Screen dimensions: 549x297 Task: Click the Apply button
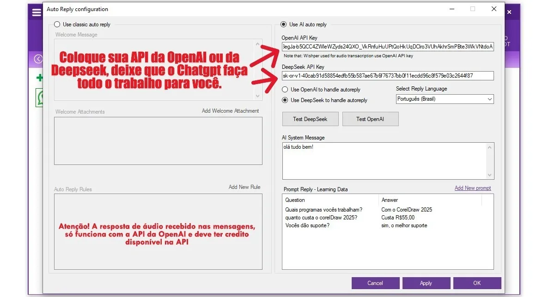pyautogui.click(x=426, y=283)
